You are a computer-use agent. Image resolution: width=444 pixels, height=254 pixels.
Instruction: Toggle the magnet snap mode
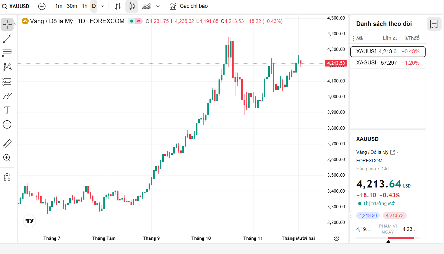[x=7, y=177]
